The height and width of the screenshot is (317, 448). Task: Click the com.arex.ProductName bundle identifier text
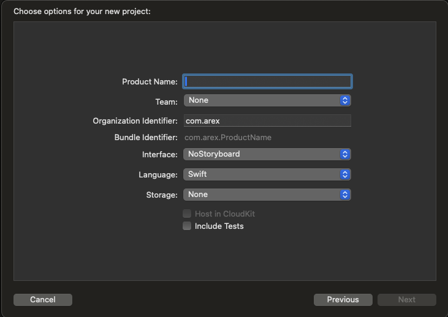[x=228, y=138]
